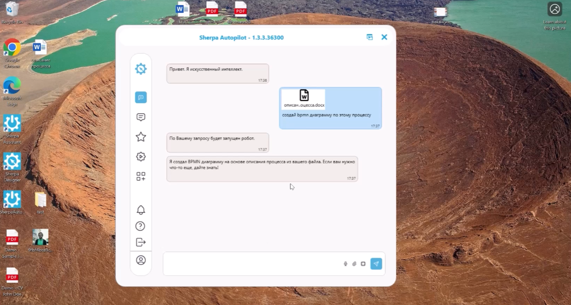
Task: Close the Sherpa Autopilot window
Action: [x=384, y=37]
